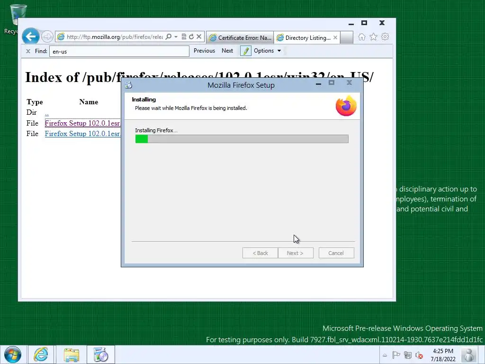Click the Internet Explorer forward arrow button
This screenshot has height=364, width=485.
47,37
